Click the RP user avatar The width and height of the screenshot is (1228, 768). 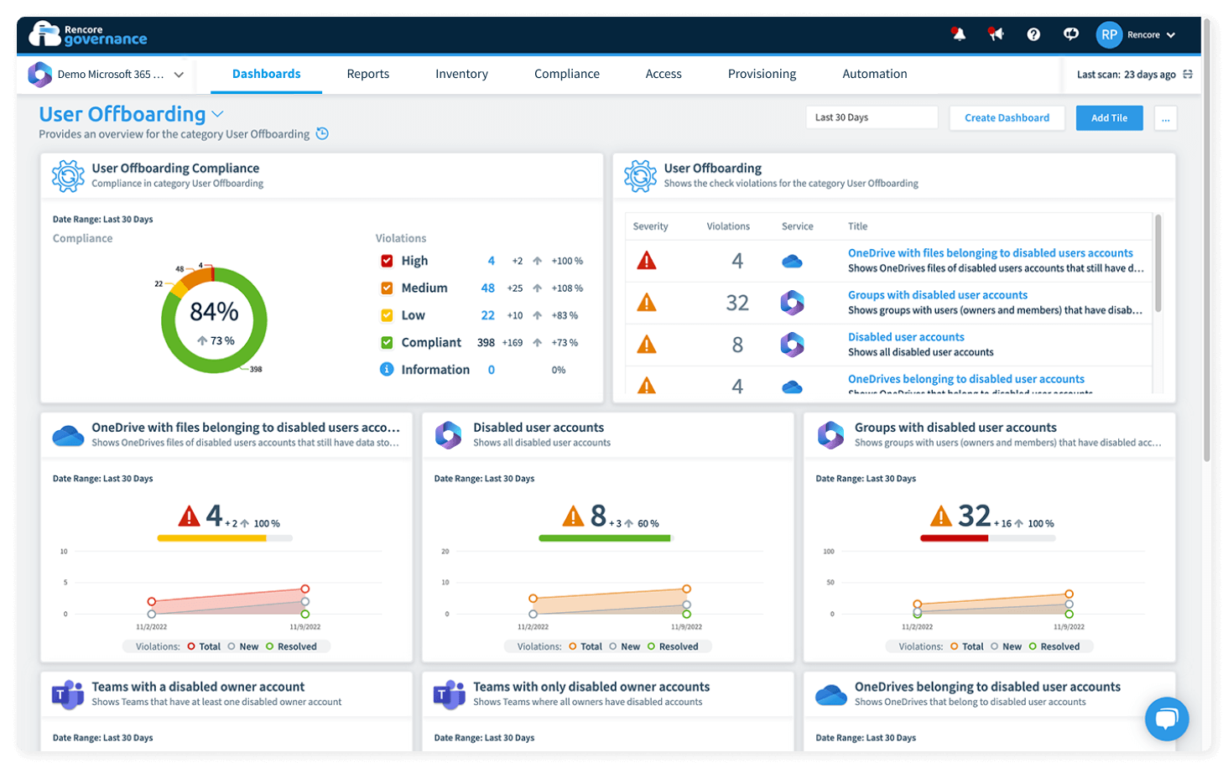(x=1109, y=34)
